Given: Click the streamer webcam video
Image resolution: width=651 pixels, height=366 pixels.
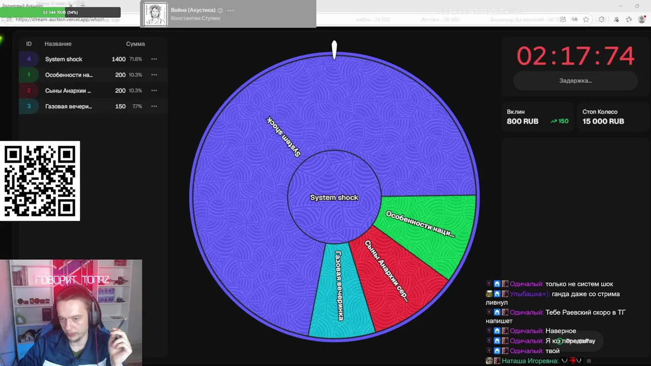Looking at the screenshot, I should [x=71, y=313].
